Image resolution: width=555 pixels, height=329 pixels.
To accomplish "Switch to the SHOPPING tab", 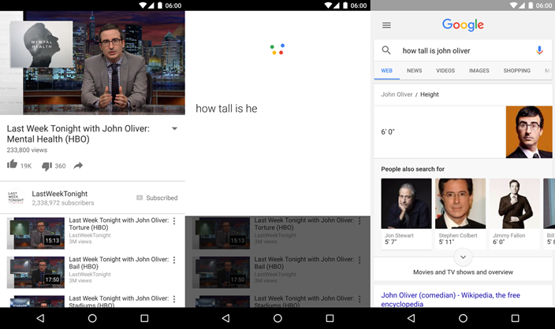I will pyautogui.click(x=517, y=71).
